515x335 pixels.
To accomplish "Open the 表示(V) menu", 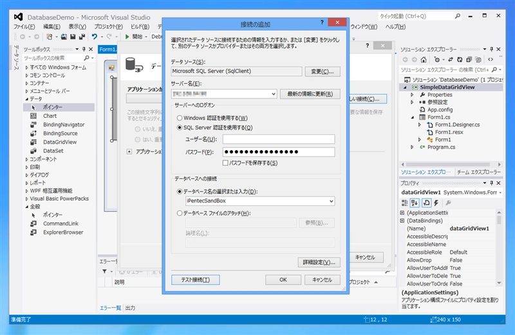I will click(77, 26).
